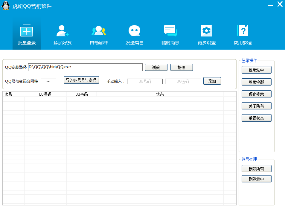Select the 临时消息 temporary message icon

170,31
